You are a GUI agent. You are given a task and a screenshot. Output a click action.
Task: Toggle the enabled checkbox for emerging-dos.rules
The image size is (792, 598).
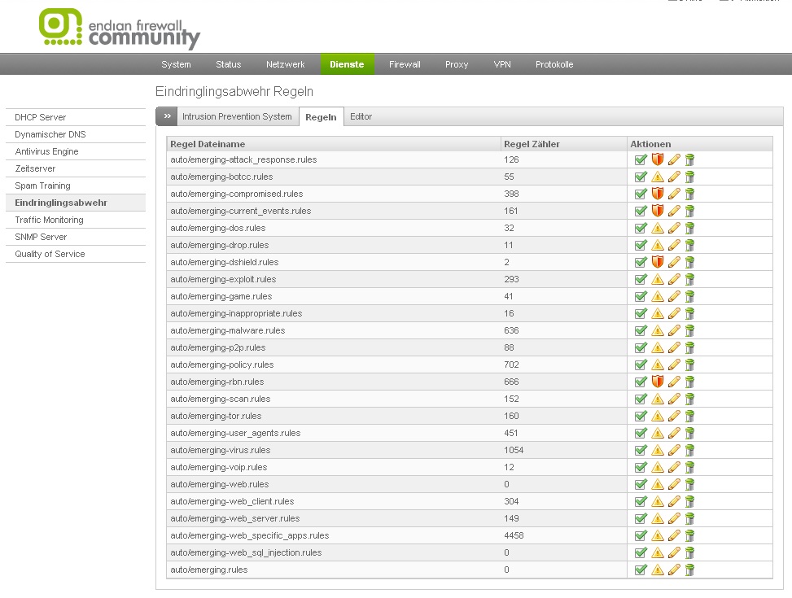point(641,229)
